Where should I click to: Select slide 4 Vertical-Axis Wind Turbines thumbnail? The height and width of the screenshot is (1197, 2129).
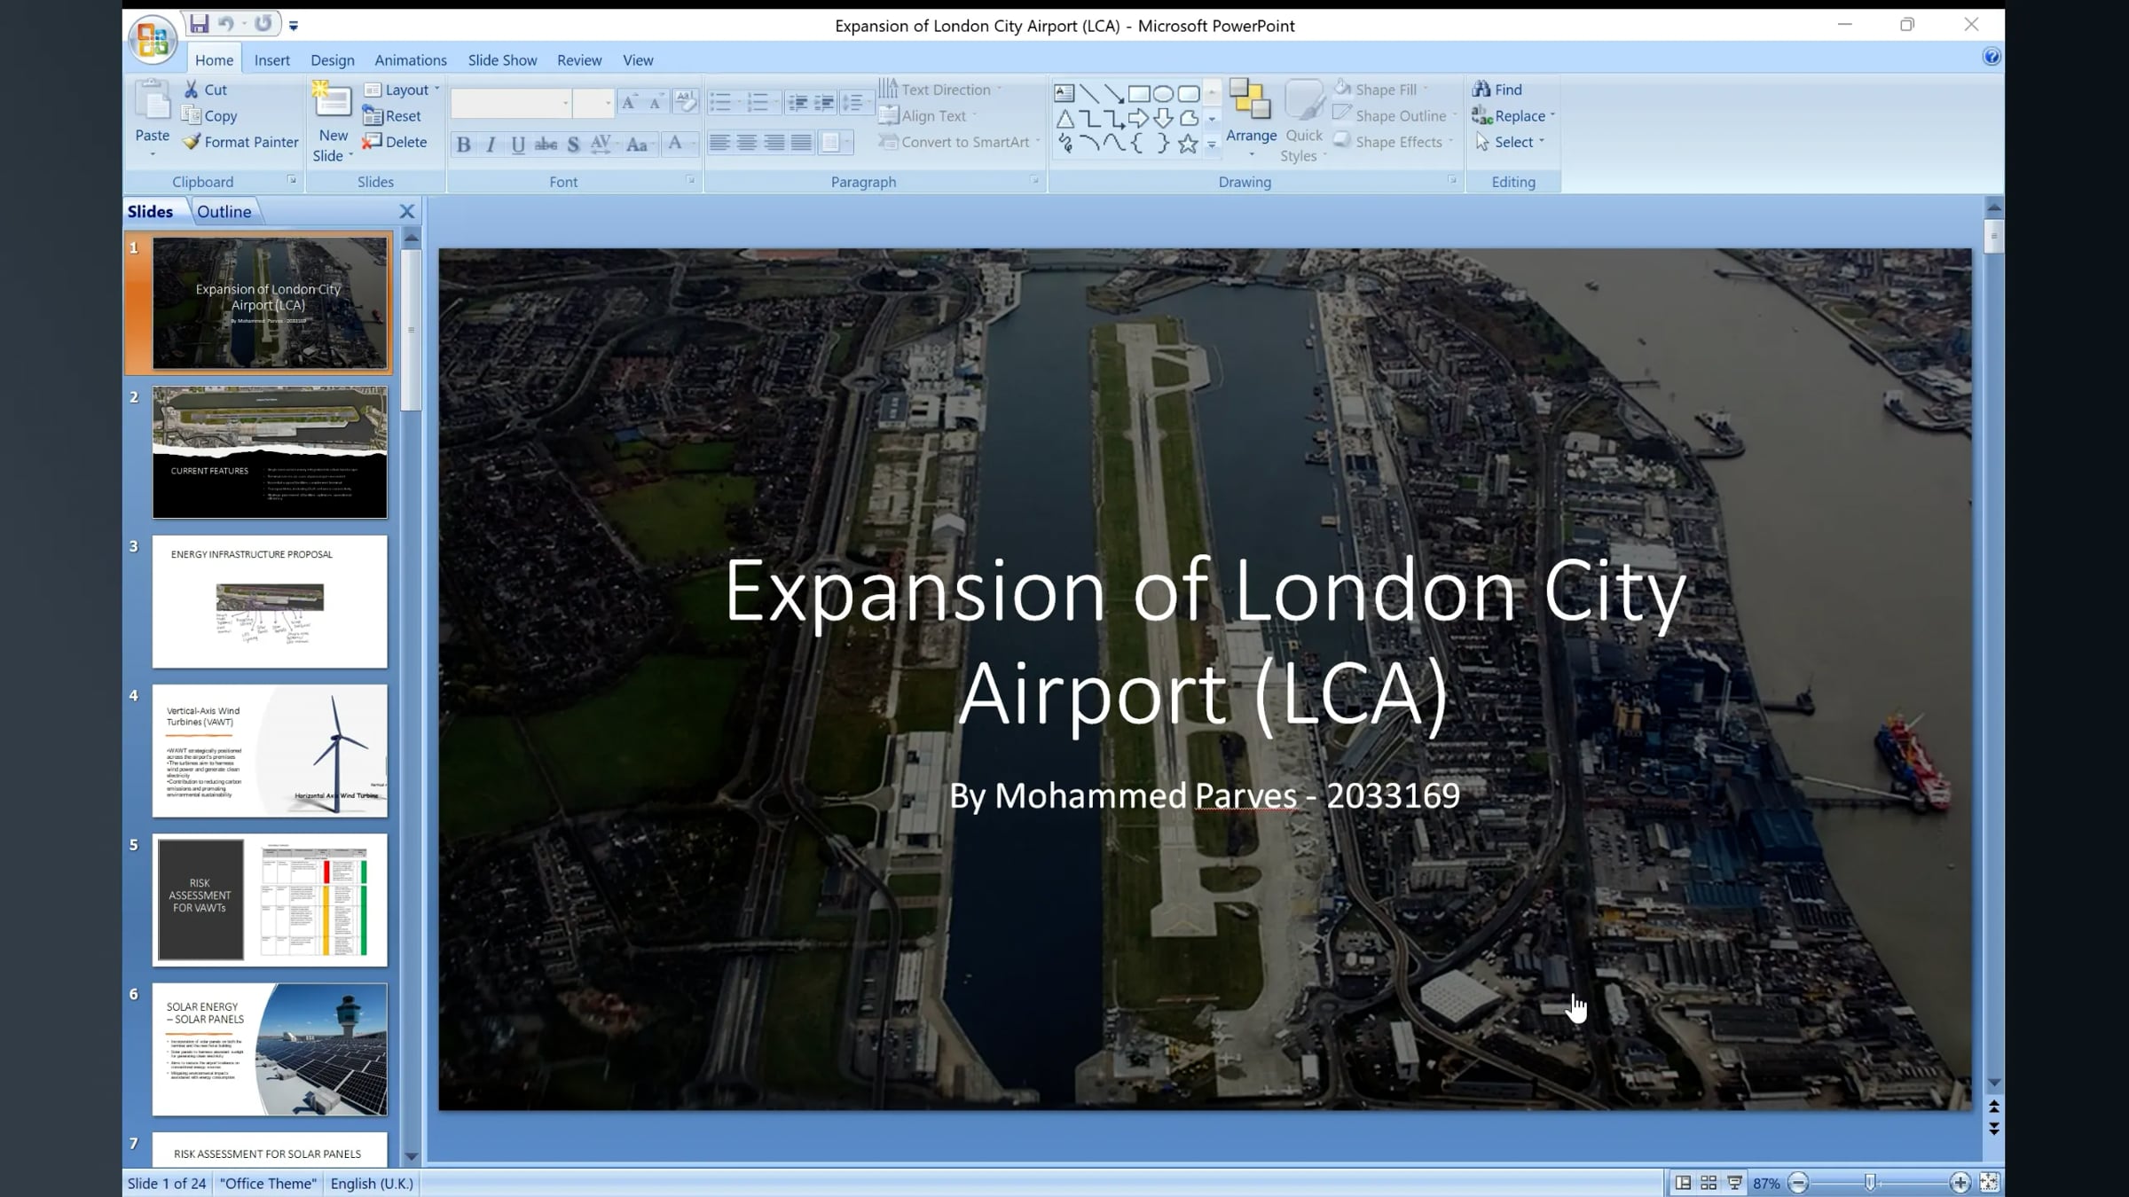270,750
